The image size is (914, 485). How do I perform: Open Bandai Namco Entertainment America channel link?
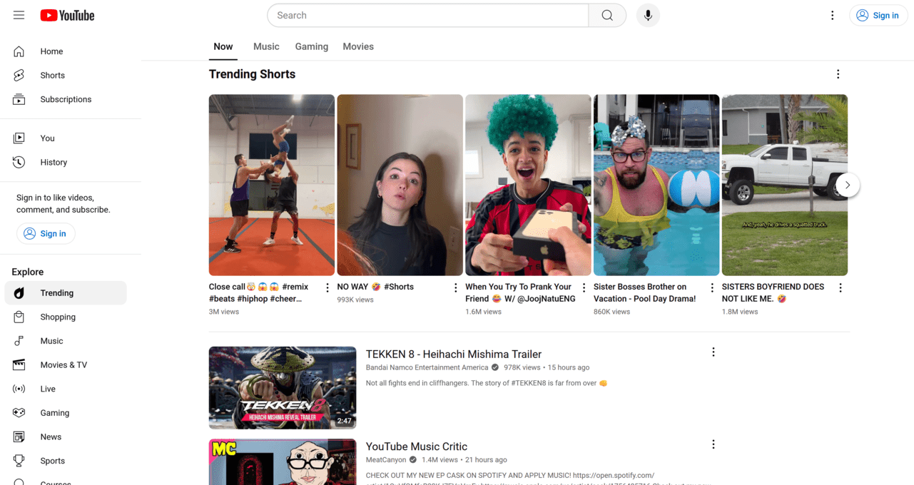[x=427, y=368]
